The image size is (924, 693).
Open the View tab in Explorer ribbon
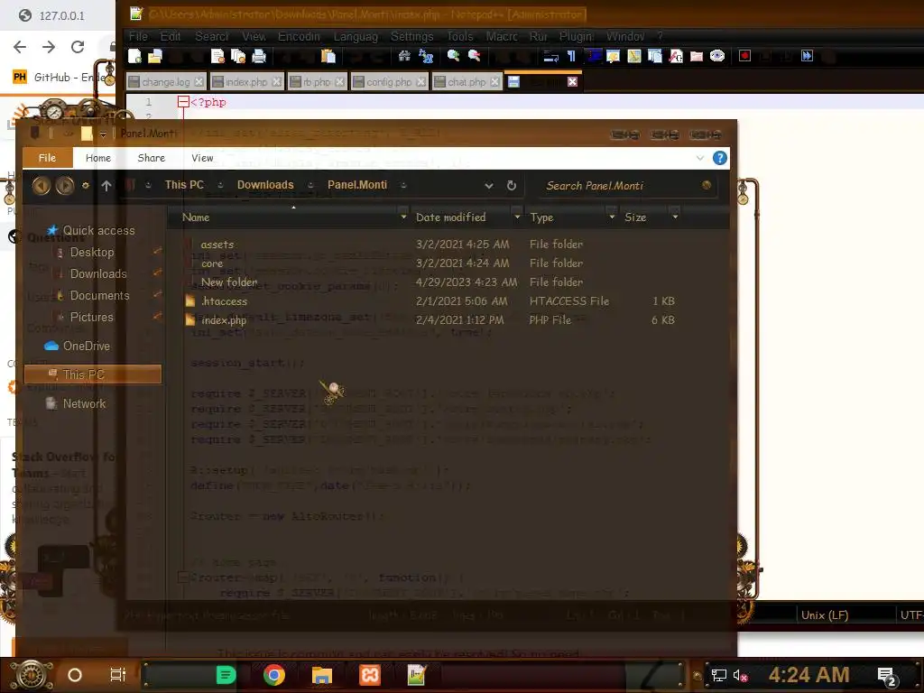202,158
